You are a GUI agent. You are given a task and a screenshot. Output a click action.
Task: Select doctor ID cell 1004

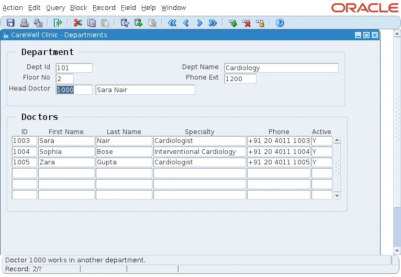click(25, 151)
